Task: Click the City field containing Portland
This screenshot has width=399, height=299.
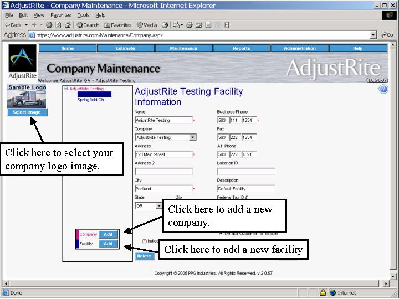Action: pos(163,189)
